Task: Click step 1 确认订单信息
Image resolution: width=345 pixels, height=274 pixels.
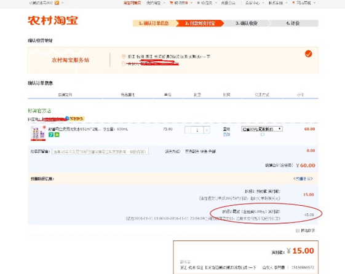Action: pyautogui.click(x=154, y=23)
